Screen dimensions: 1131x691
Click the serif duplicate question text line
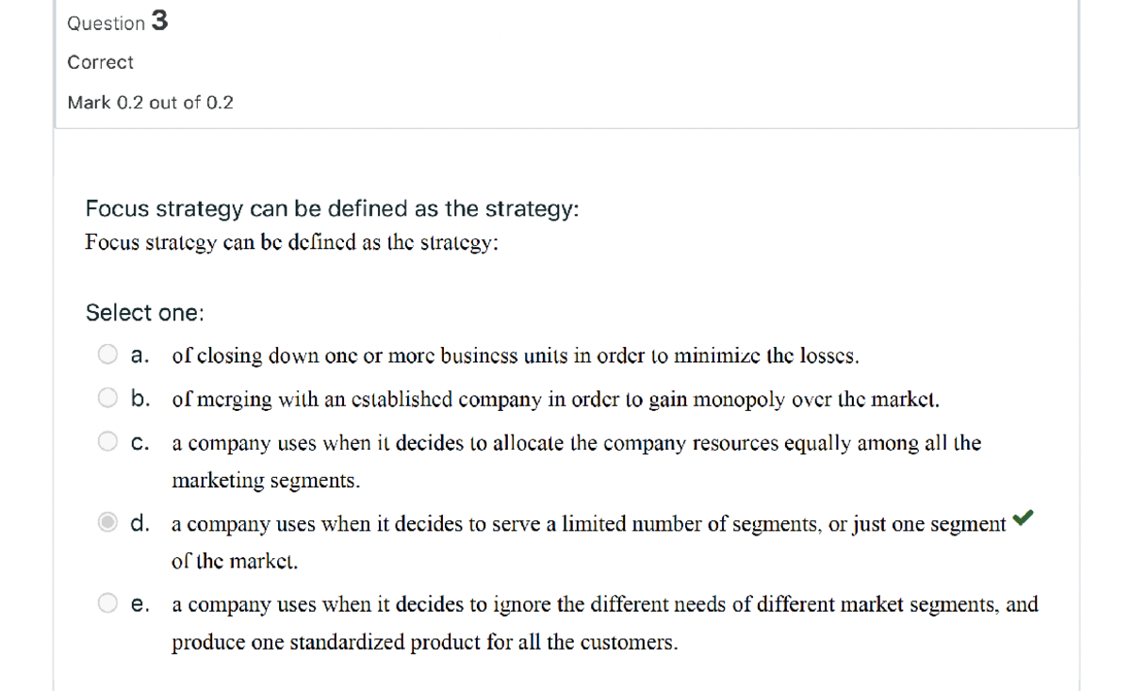[292, 241]
